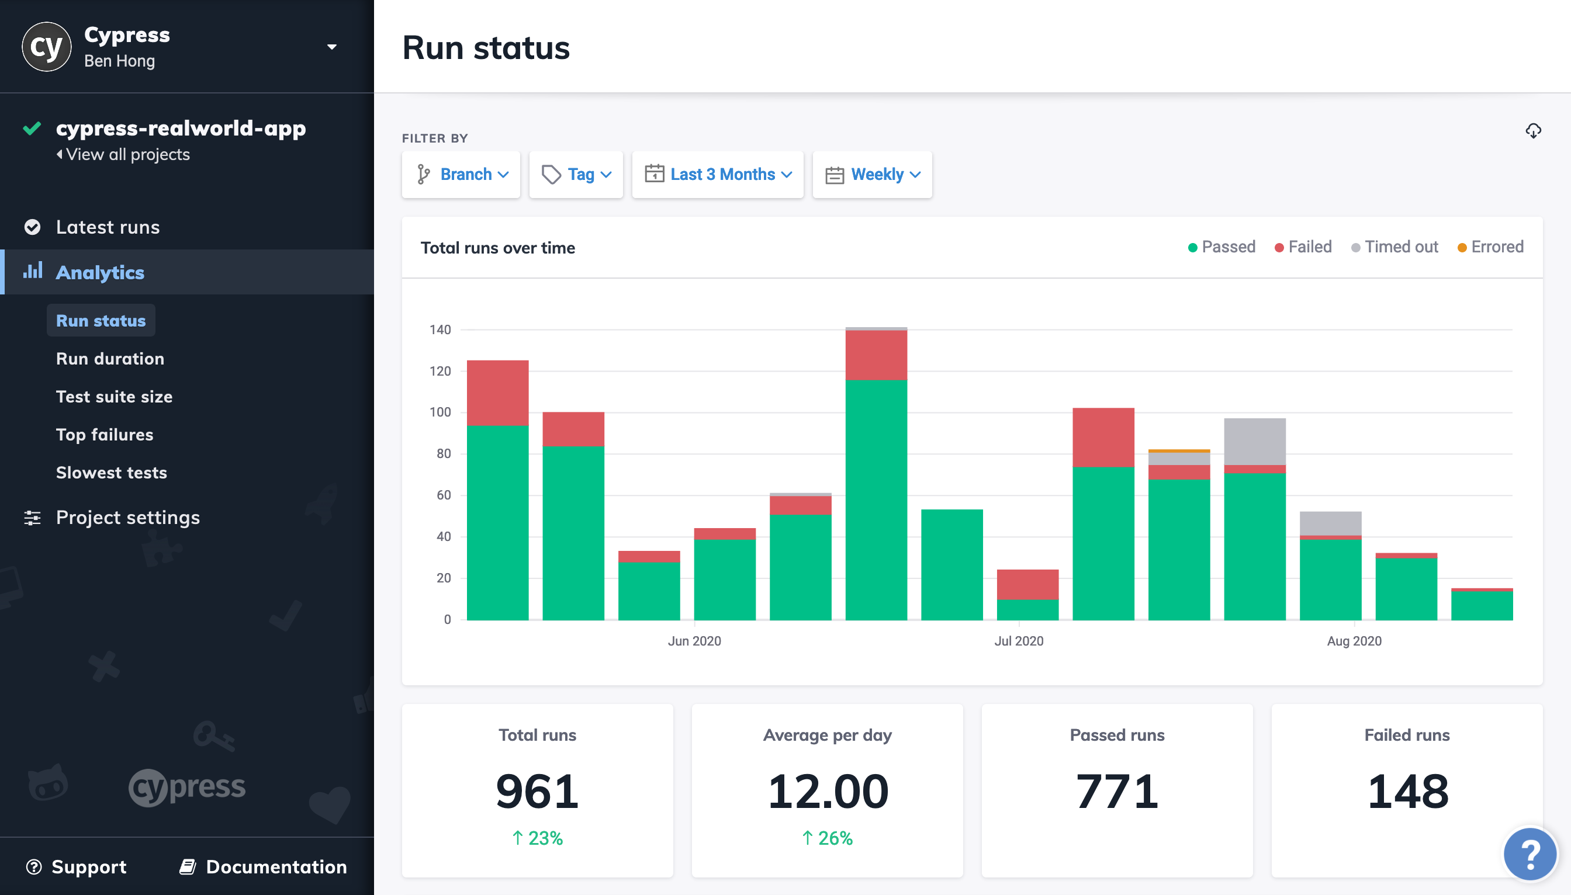Select the Latest runs checkmark icon
The width and height of the screenshot is (1571, 895).
click(x=33, y=227)
